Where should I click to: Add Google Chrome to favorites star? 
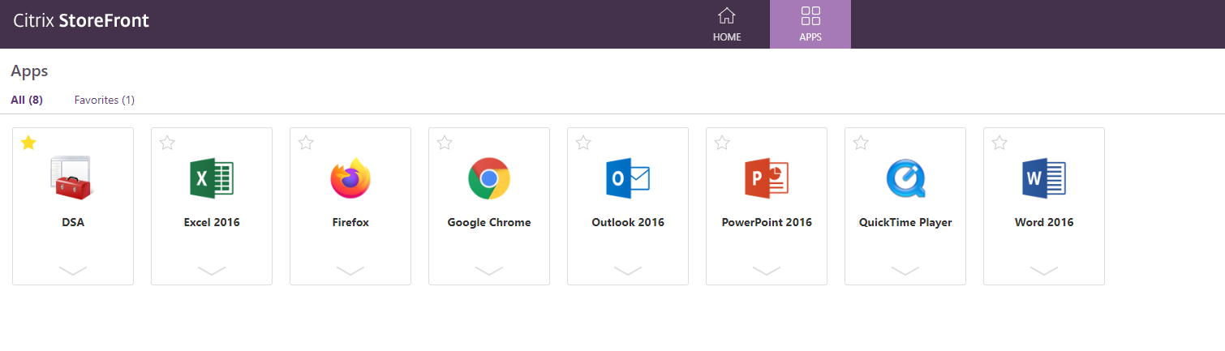(x=445, y=143)
